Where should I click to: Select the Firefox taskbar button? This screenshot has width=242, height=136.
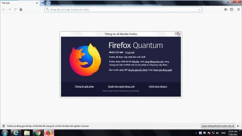[x=49, y=133]
